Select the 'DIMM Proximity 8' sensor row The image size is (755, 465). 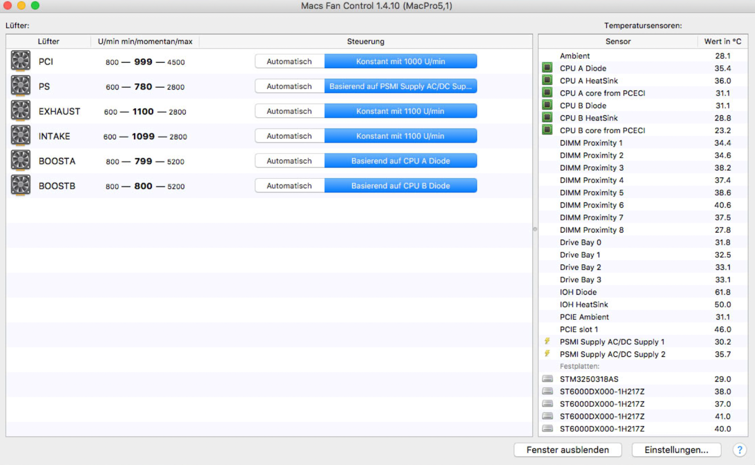[643, 229]
